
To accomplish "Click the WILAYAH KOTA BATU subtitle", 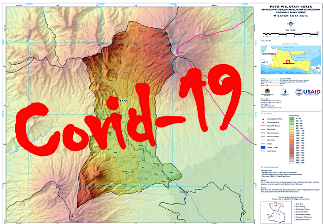I will pos(291,16).
